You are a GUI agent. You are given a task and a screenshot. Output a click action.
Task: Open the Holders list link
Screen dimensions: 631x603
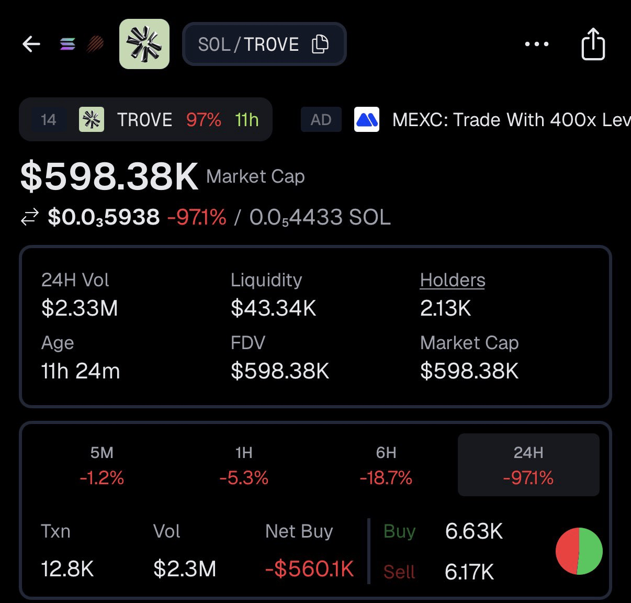tap(453, 280)
